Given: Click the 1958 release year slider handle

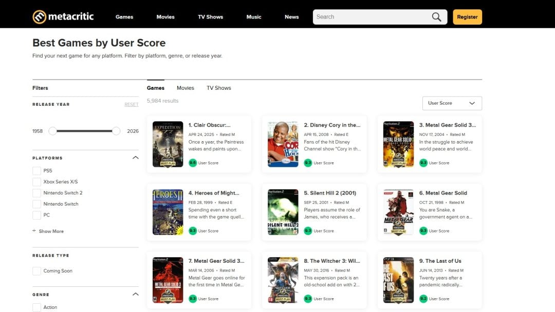Looking at the screenshot, I should tap(52, 131).
